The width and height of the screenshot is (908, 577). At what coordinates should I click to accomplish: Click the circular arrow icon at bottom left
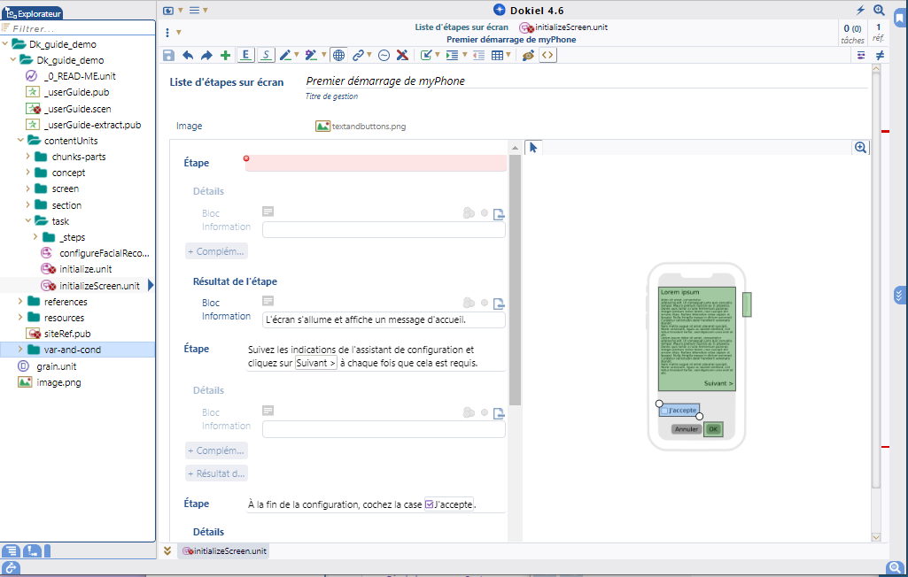tap(11, 568)
